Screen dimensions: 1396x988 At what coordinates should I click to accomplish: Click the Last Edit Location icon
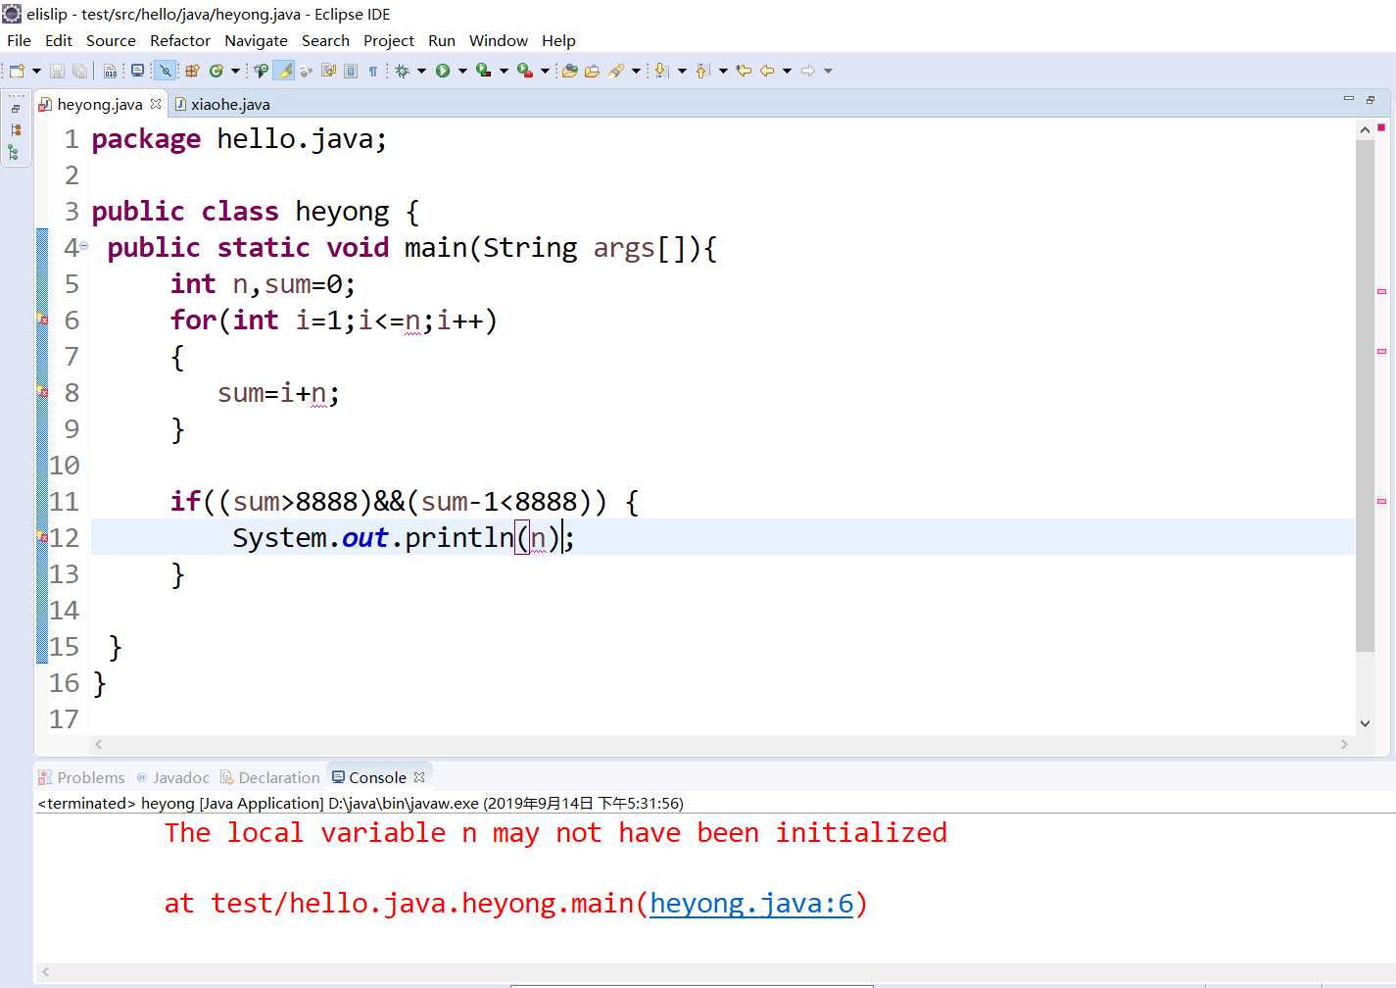tap(744, 71)
